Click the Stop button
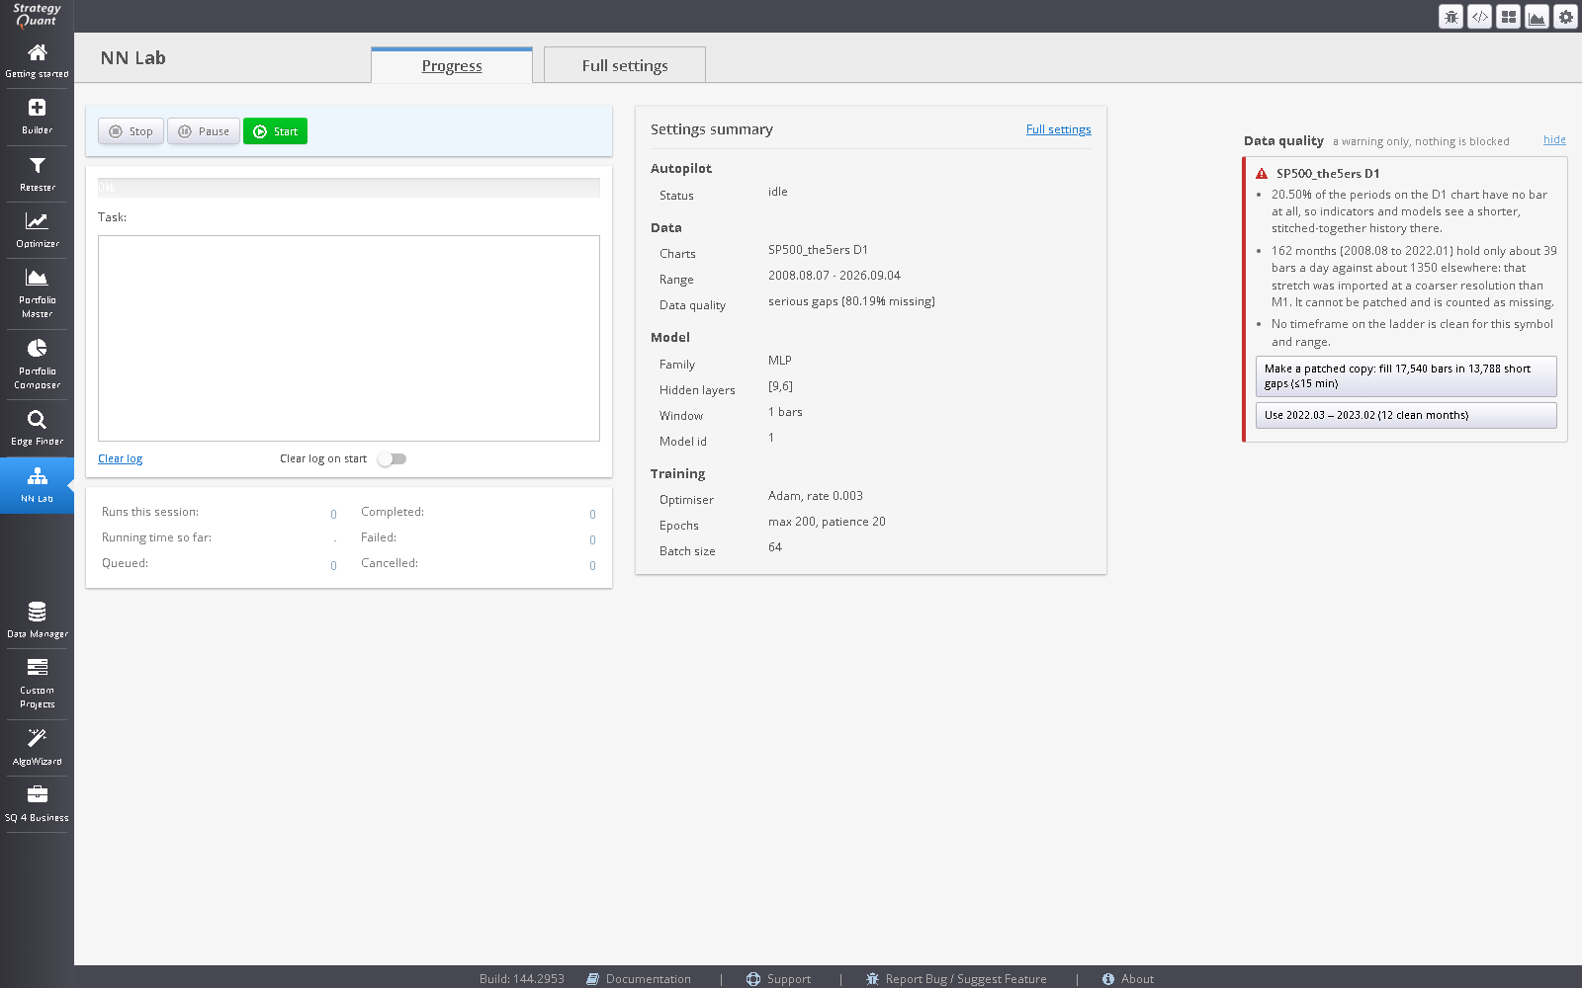 click(x=131, y=131)
